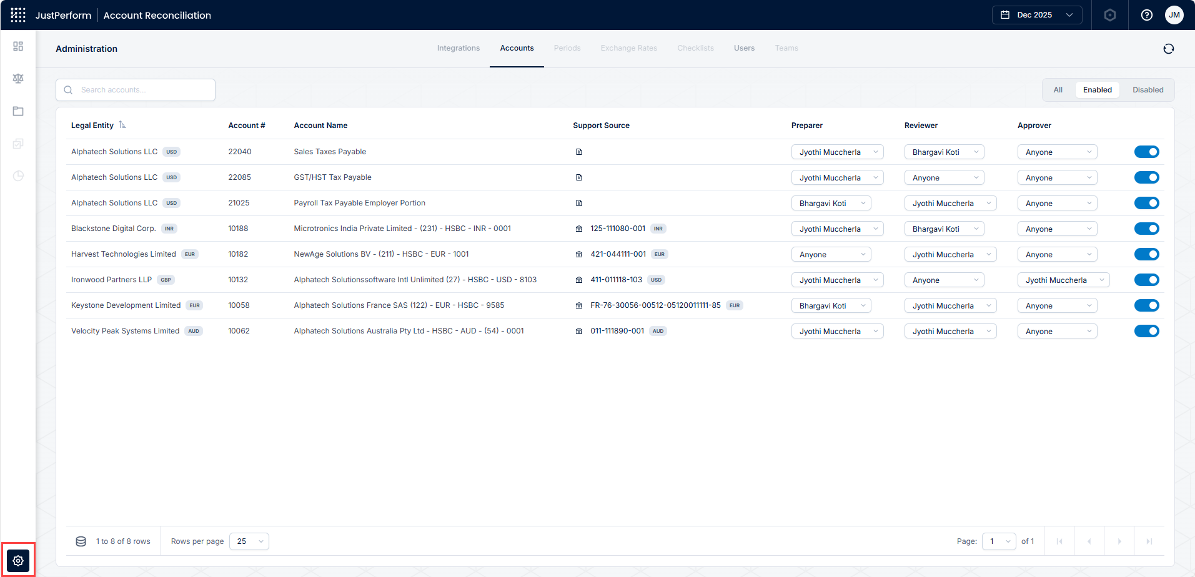
Task: Toggle off Keystone Development Limited account 10058
Action: [1147, 305]
